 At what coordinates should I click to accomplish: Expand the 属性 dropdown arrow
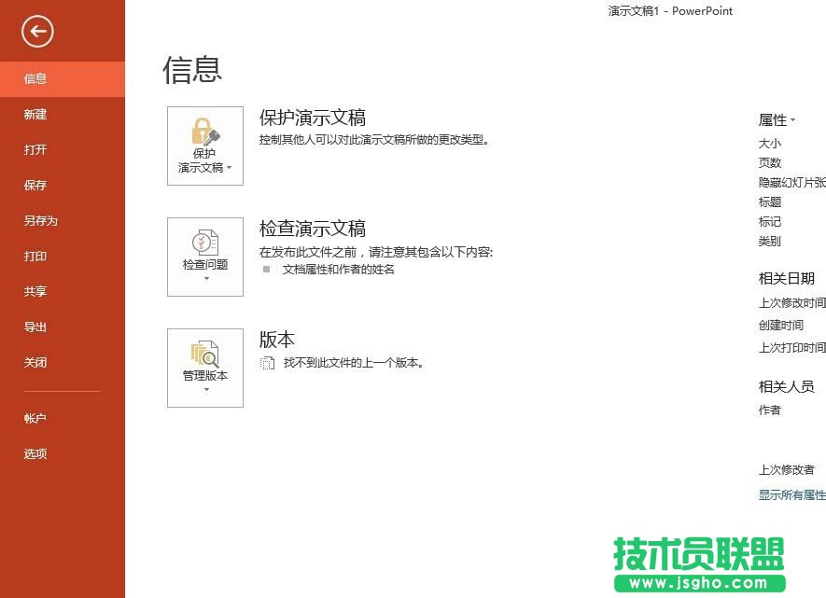[792, 120]
